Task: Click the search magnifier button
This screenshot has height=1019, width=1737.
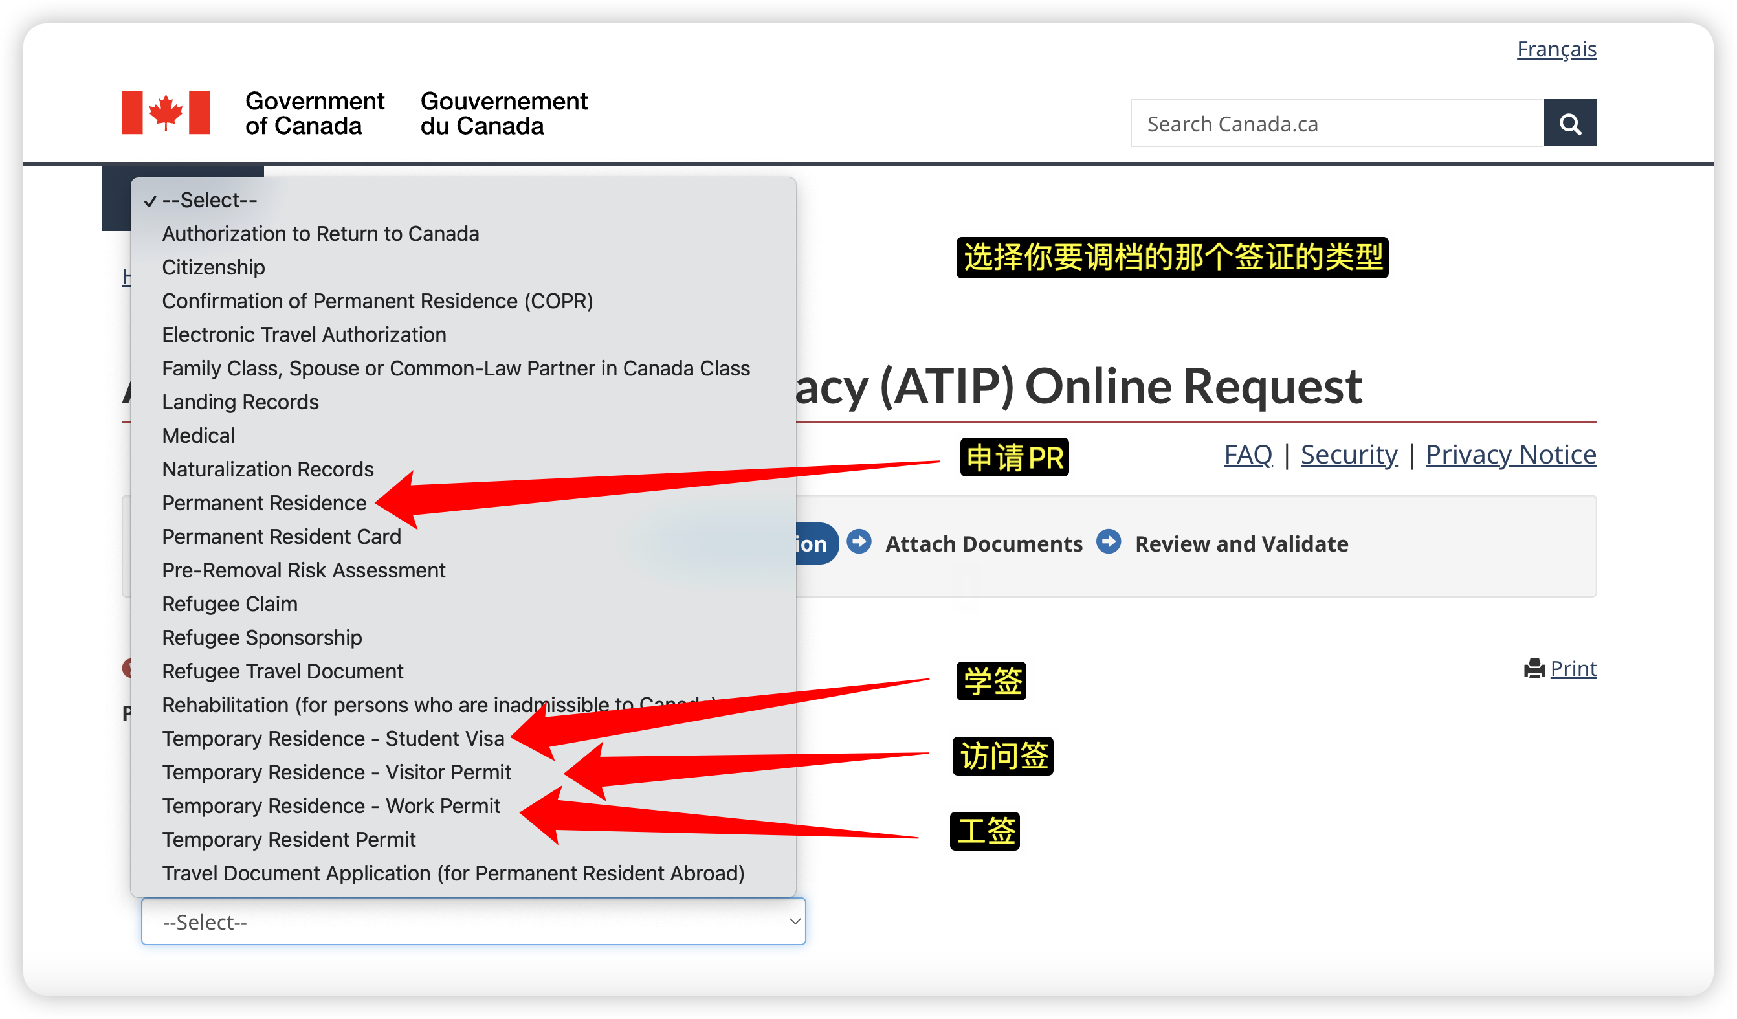Action: pos(1569,124)
